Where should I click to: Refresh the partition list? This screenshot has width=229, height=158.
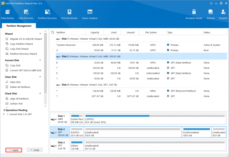[x=53, y=32]
